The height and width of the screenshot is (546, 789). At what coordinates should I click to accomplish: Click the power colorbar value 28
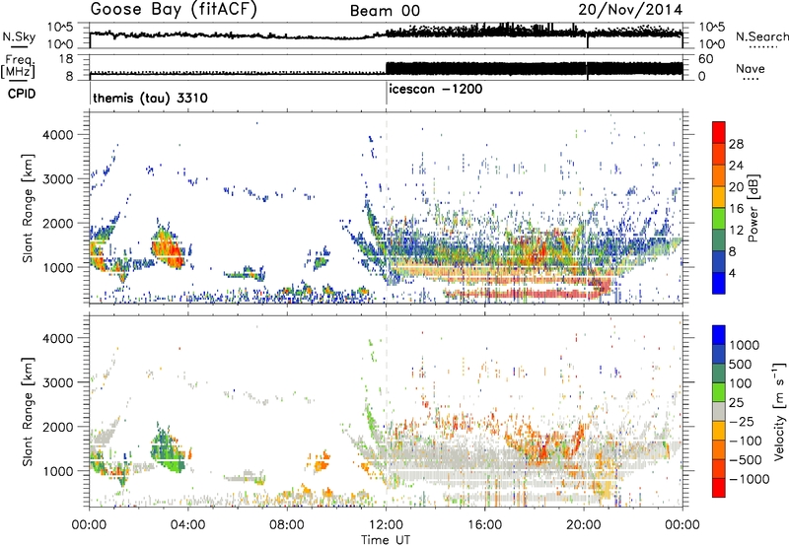coord(736,145)
